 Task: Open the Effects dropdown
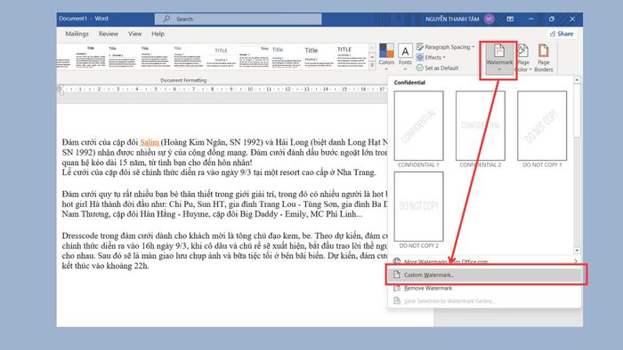click(431, 58)
